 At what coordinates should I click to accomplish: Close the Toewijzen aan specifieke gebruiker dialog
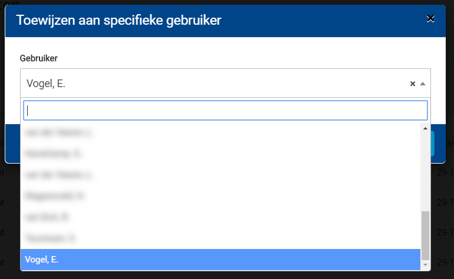(x=430, y=19)
